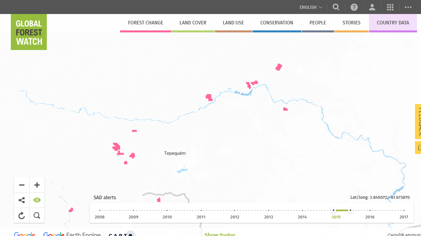Click the timeline end handle near mid-2015

point(350,210)
